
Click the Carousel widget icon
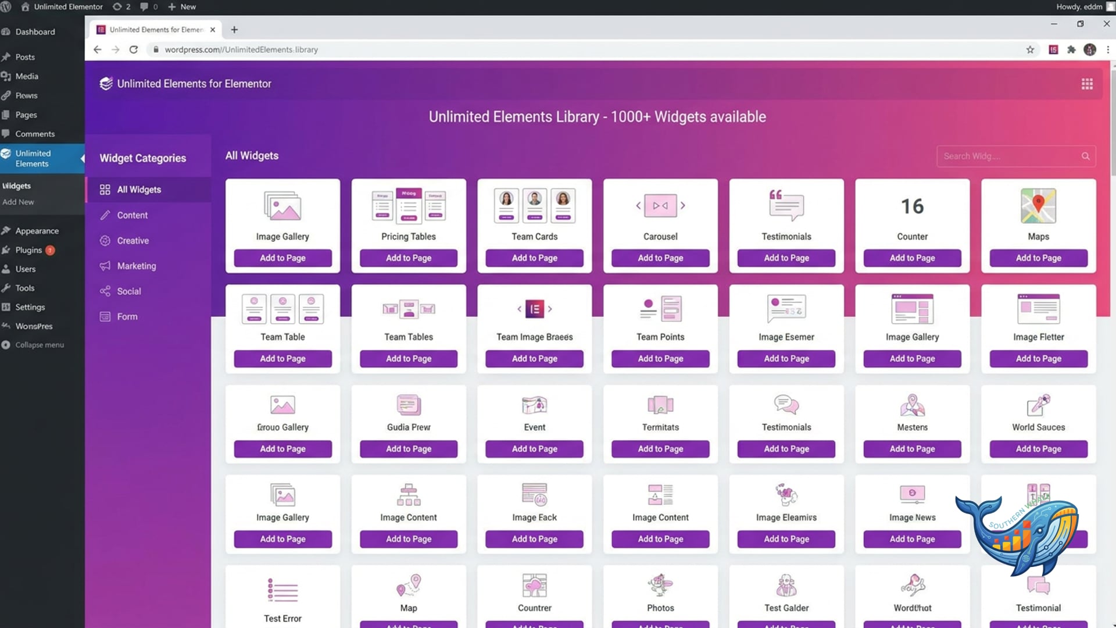pyautogui.click(x=660, y=206)
